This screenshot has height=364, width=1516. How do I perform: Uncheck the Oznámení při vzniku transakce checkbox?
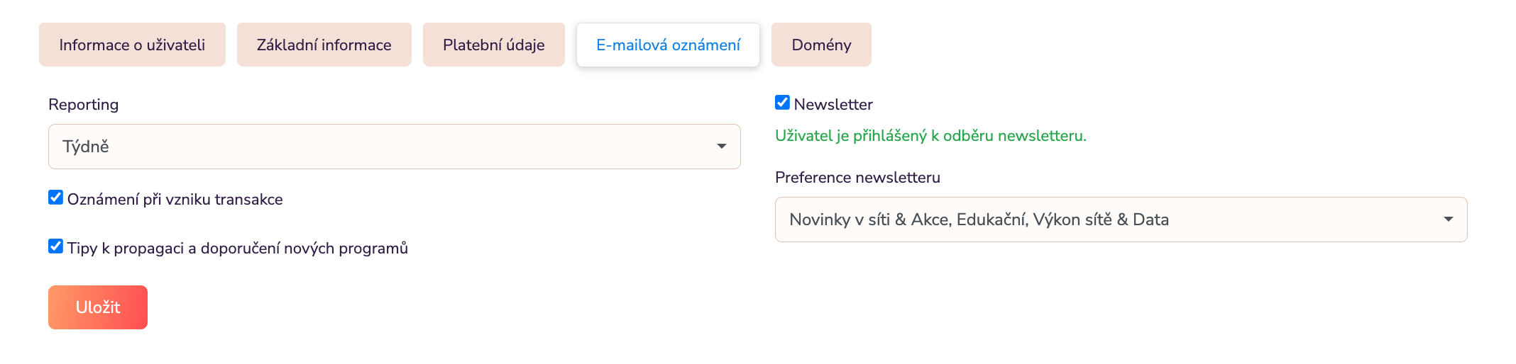click(56, 198)
